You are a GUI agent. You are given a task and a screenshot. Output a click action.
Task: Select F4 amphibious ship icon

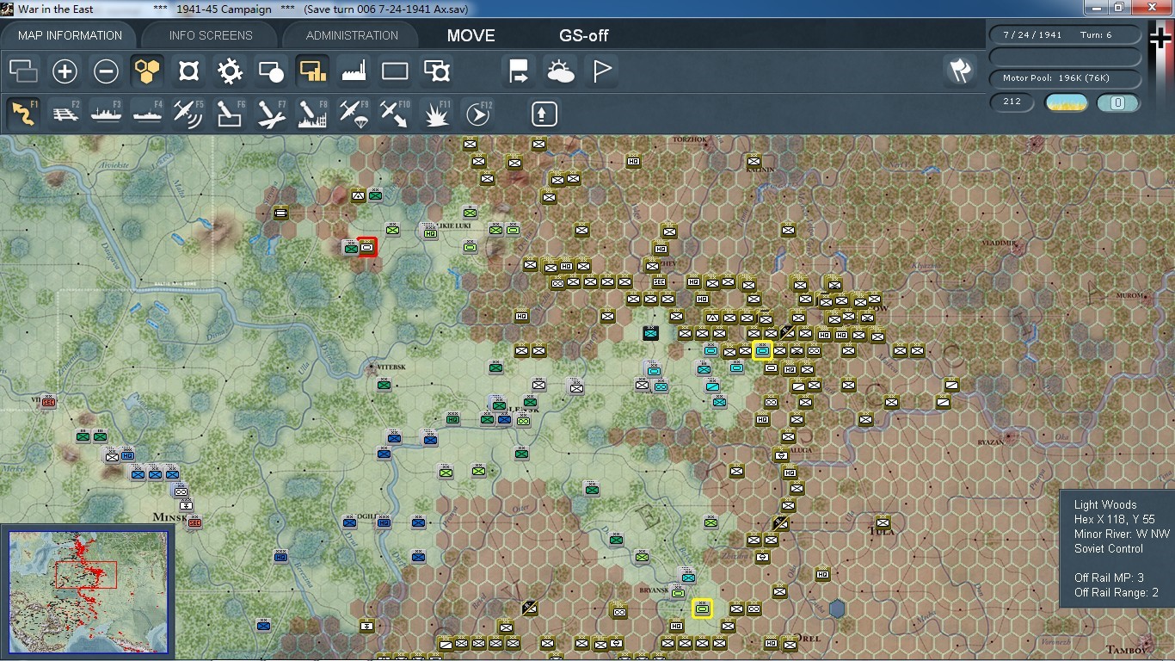(147, 113)
